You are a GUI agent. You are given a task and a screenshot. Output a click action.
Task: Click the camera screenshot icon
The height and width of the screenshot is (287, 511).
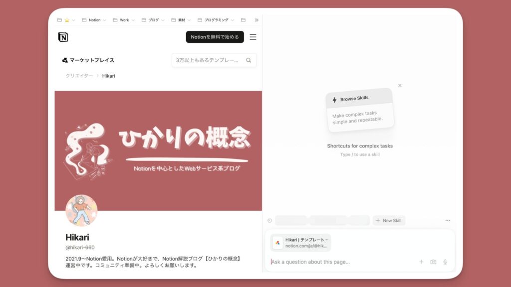coord(433,262)
